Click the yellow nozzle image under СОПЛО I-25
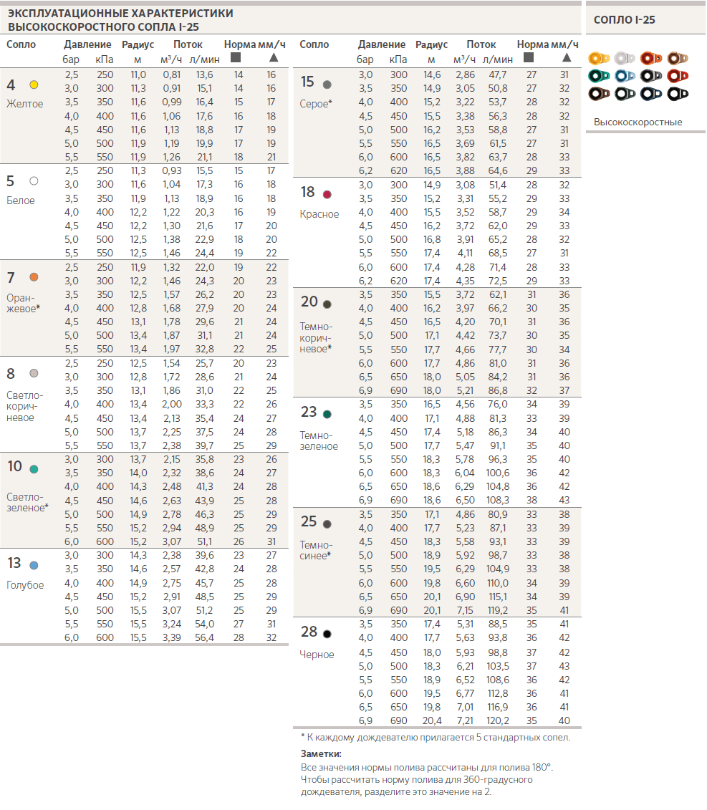Image resolution: width=707 pixels, height=810 pixels. tap(599, 59)
